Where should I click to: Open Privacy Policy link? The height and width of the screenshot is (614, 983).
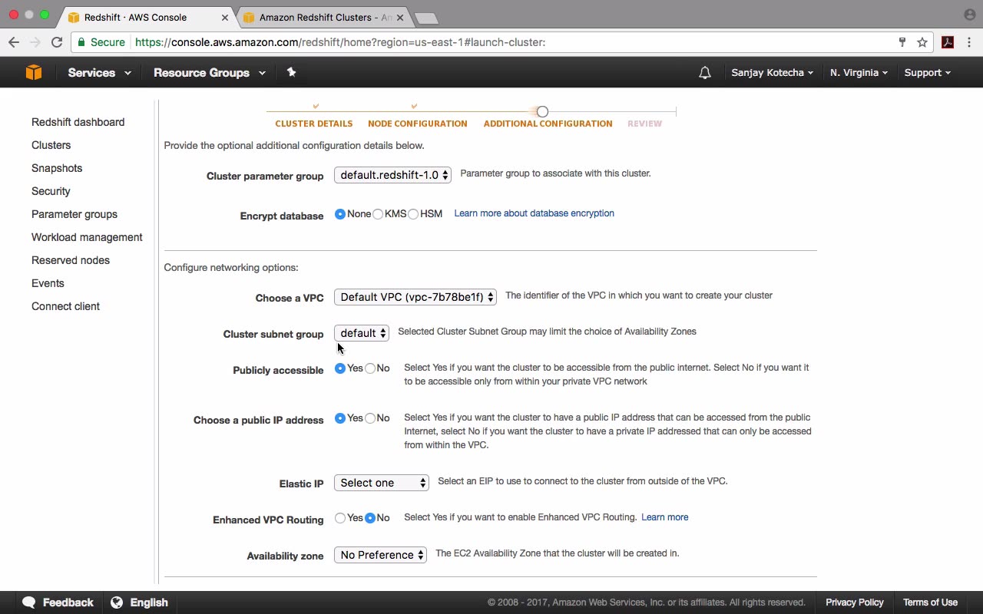point(855,602)
